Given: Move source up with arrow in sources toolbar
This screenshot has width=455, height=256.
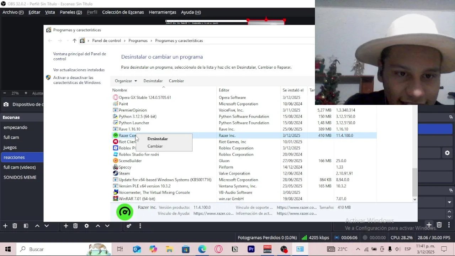Looking at the screenshot, I should (x=98, y=226).
